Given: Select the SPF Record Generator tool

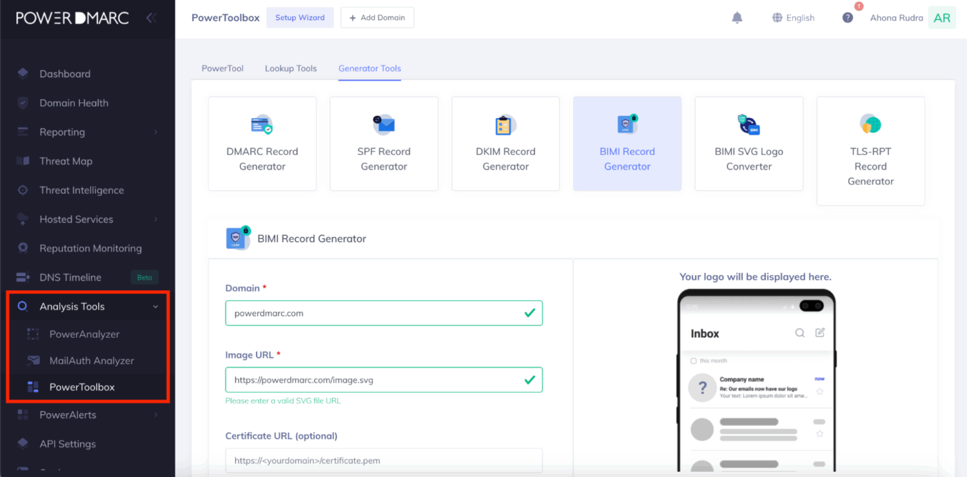Looking at the screenshot, I should pos(384,144).
